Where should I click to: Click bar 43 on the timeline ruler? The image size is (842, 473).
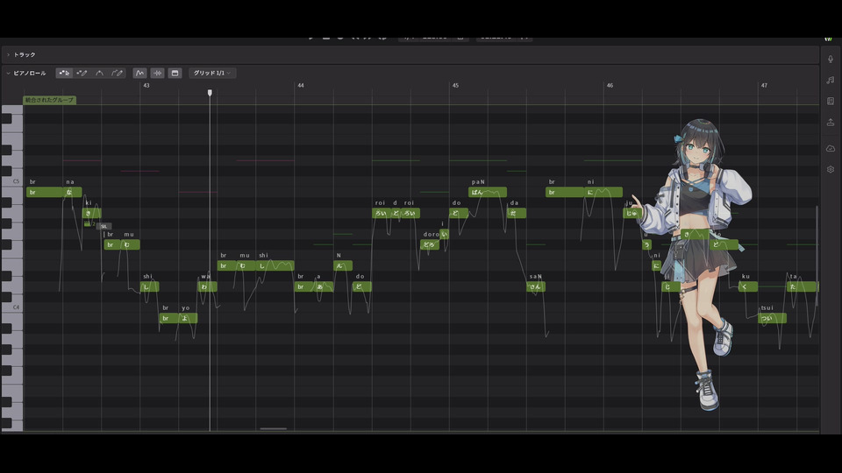pyautogui.click(x=146, y=85)
